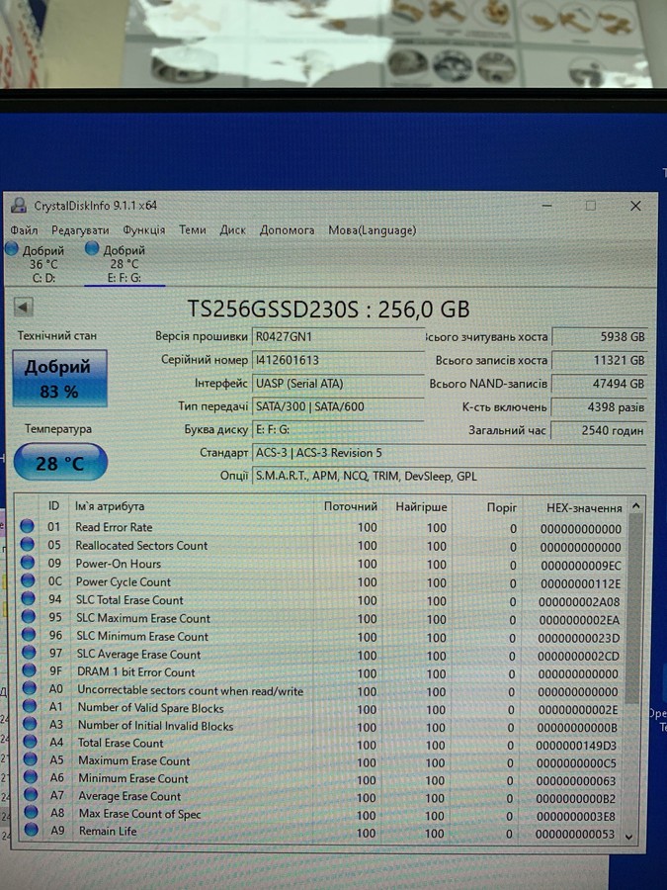Select the Reallocated Sectors Count row

[321, 546]
